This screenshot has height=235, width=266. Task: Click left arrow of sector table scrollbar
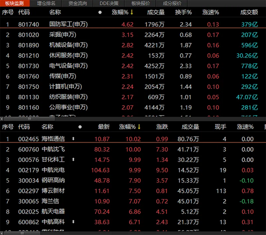point(1,119)
